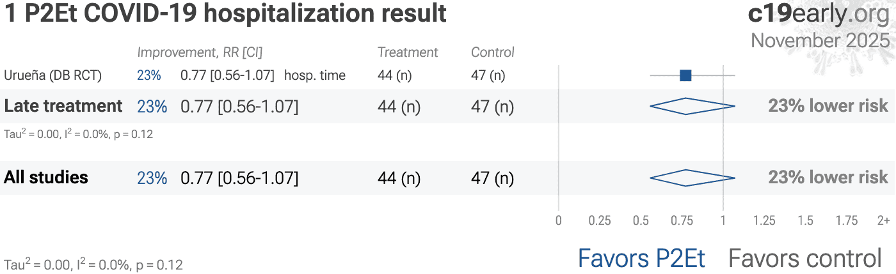Select the Urueña (DB RCT) study label
Screen dimensions: 896x274
52,75
